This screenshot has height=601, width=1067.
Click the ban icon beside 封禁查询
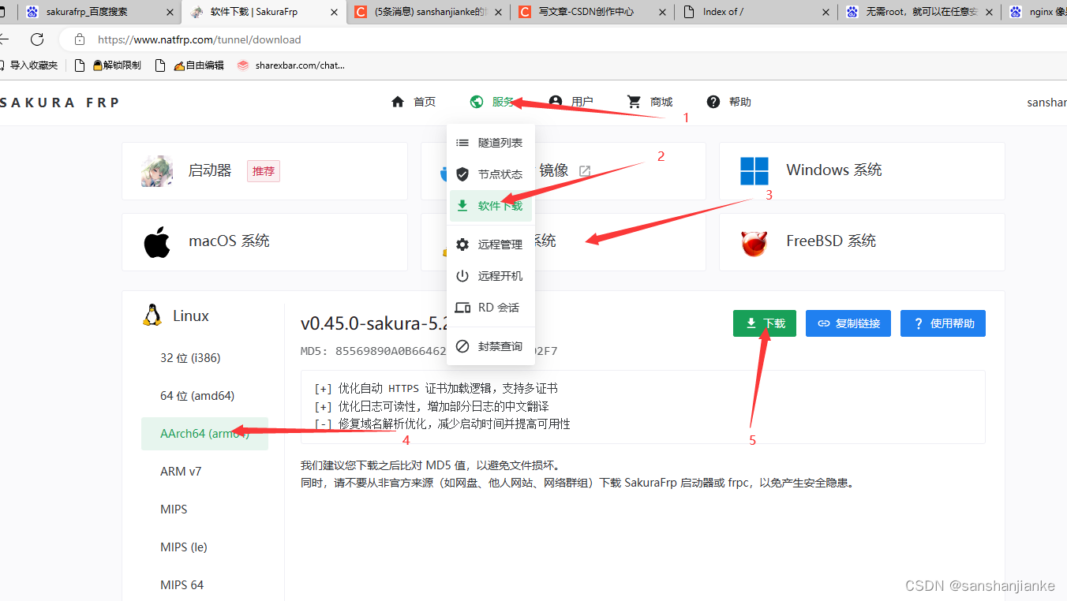tap(462, 346)
